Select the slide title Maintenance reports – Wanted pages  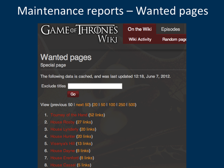[113, 11]
